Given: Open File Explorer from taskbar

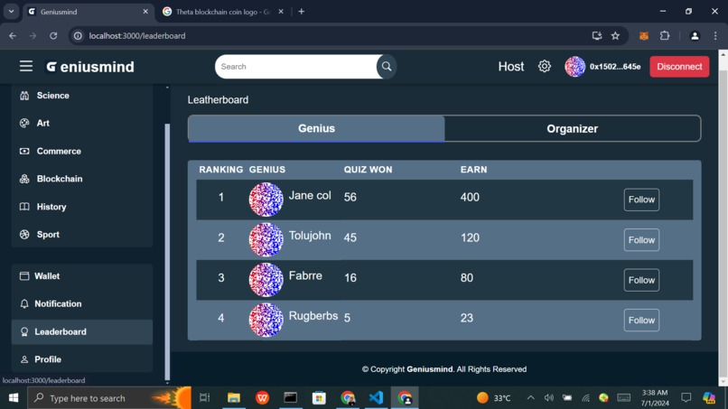Looking at the screenshot, I should [234, 398].
